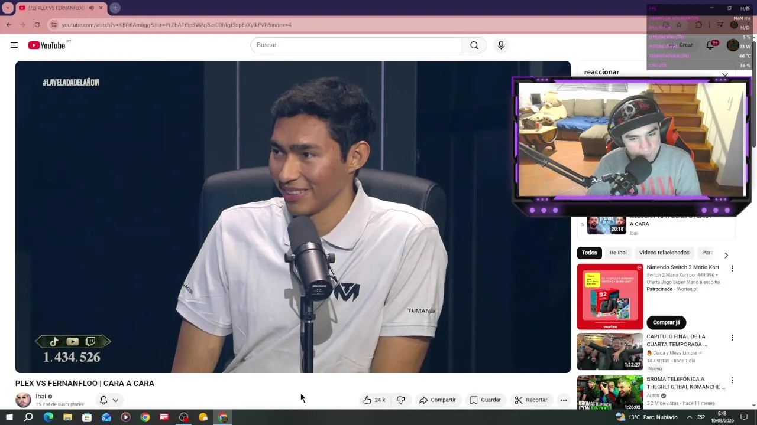Like the video with thumbs up
This screenshot has height=425, width=757.
(x=374, y=400)
